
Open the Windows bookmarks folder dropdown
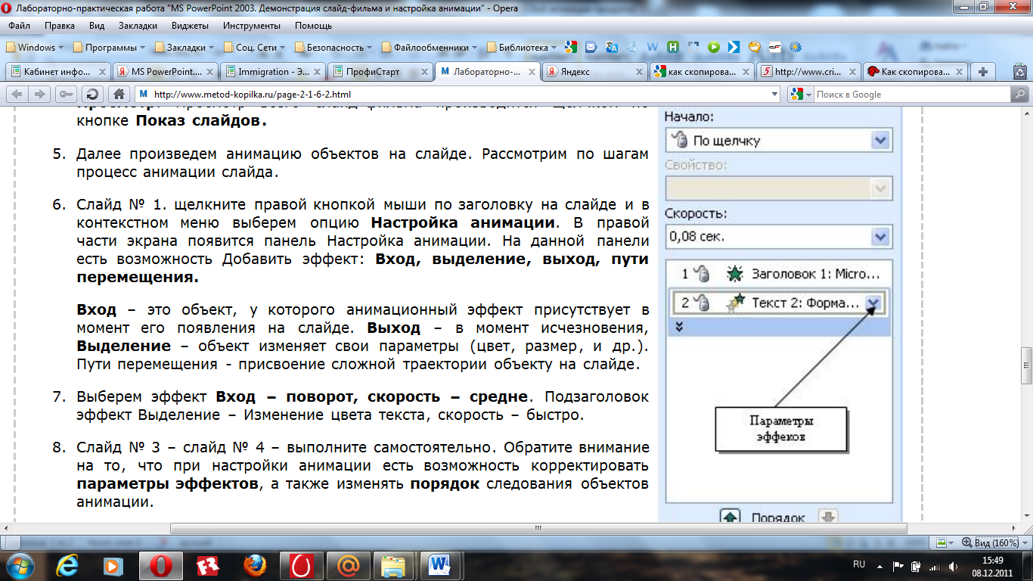coord(35,47)
